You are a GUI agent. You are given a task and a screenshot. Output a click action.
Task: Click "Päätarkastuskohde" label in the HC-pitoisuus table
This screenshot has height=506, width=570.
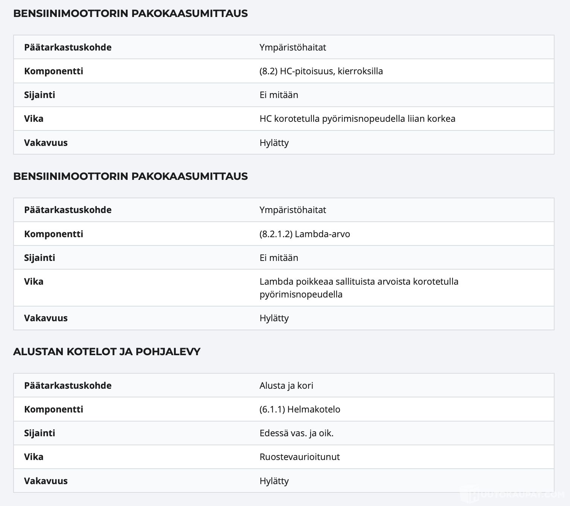[x=68, y=47]
